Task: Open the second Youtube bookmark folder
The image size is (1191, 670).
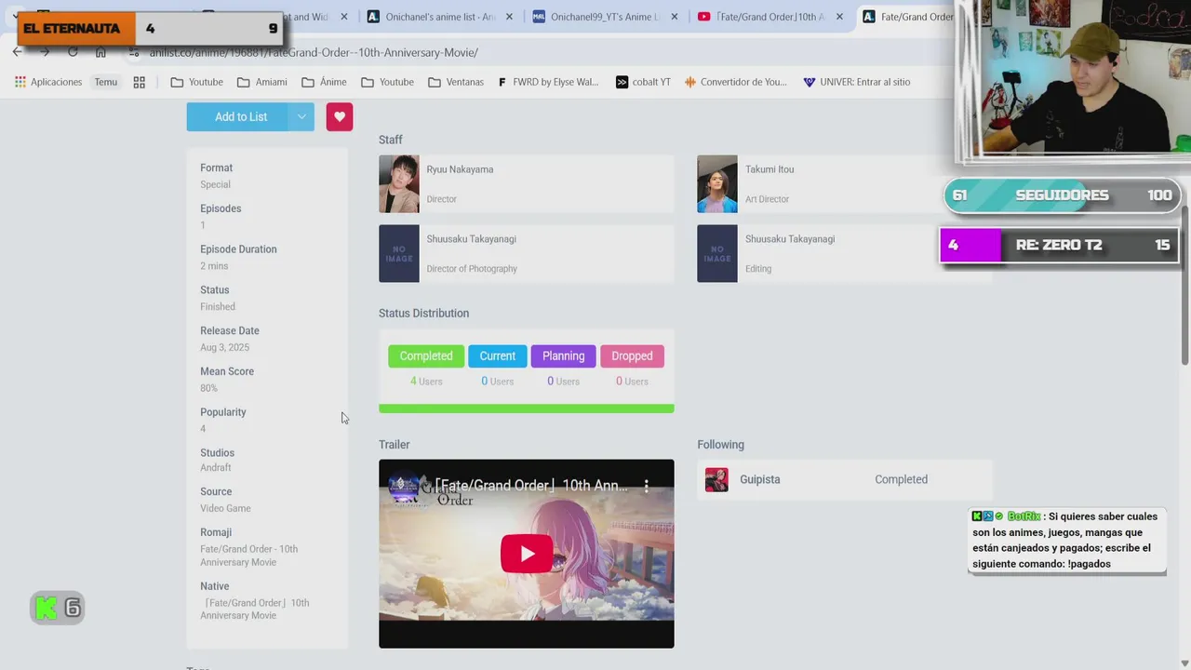Action: tap(388, 82)
